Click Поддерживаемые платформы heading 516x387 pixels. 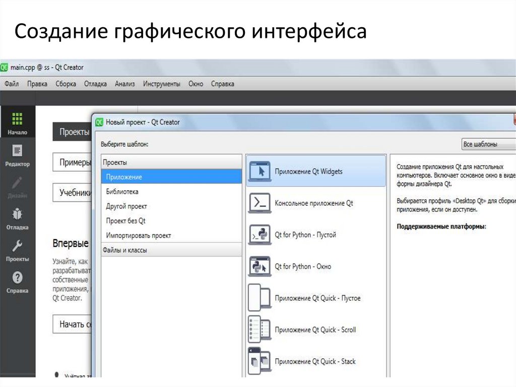[441, 227]
